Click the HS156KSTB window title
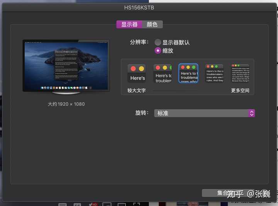Image resolution: width=278 pixels, height=206 pixels. (x=139, y=8)
